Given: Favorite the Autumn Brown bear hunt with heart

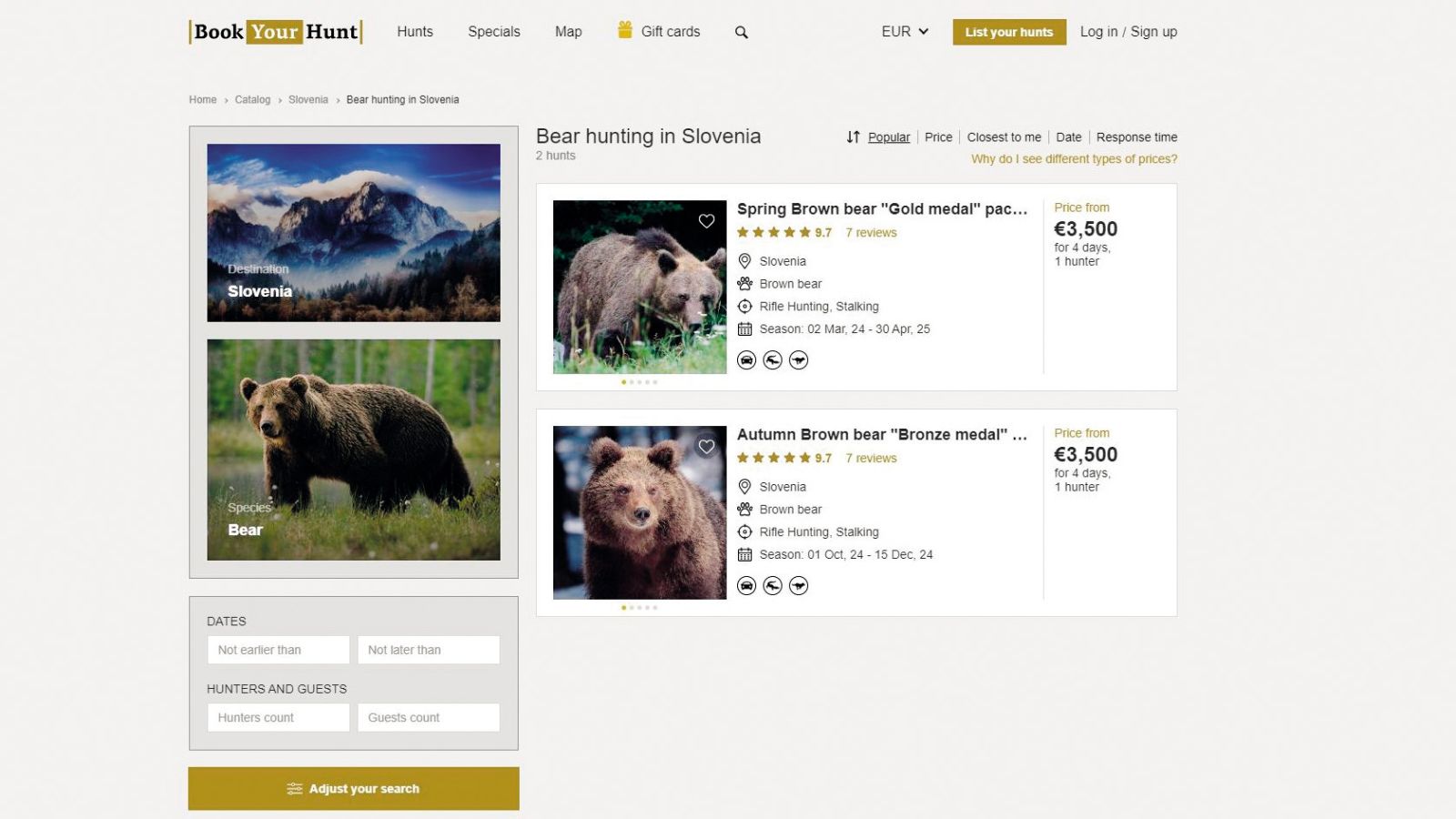Looking at the screenshot, I should (x=706, y=447).
